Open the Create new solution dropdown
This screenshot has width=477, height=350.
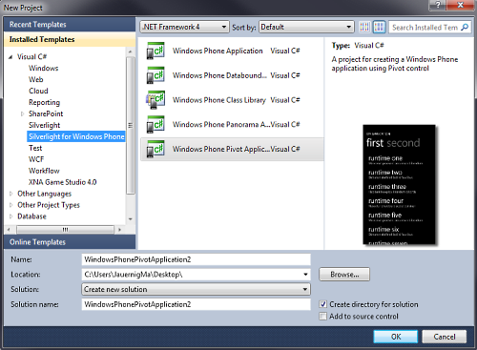pos(196,289)
